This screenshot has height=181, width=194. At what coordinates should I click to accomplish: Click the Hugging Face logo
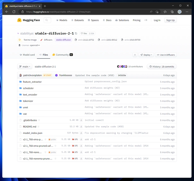pyautogui.click(x=28, y=20)
